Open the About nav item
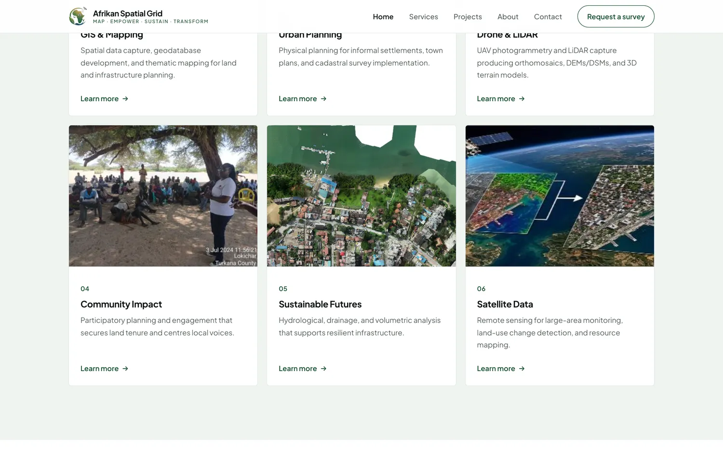This screenshot has height=453, width=723. (508, 17)
